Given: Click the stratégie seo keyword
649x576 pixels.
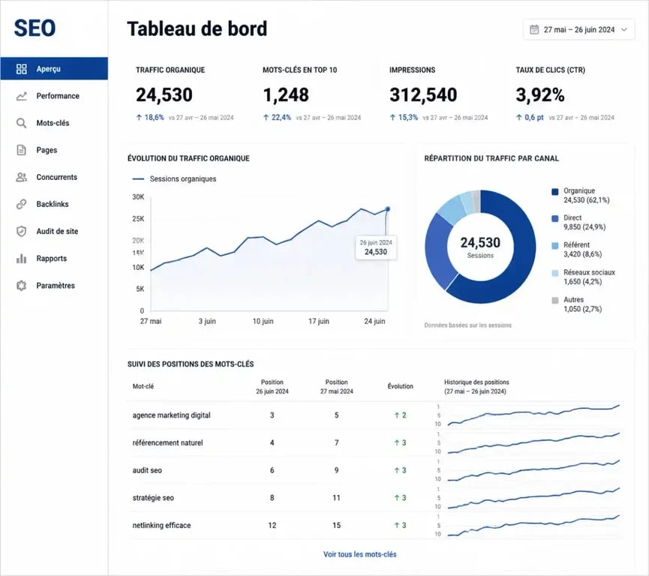Looking at the screenshot, I should 153,498.
